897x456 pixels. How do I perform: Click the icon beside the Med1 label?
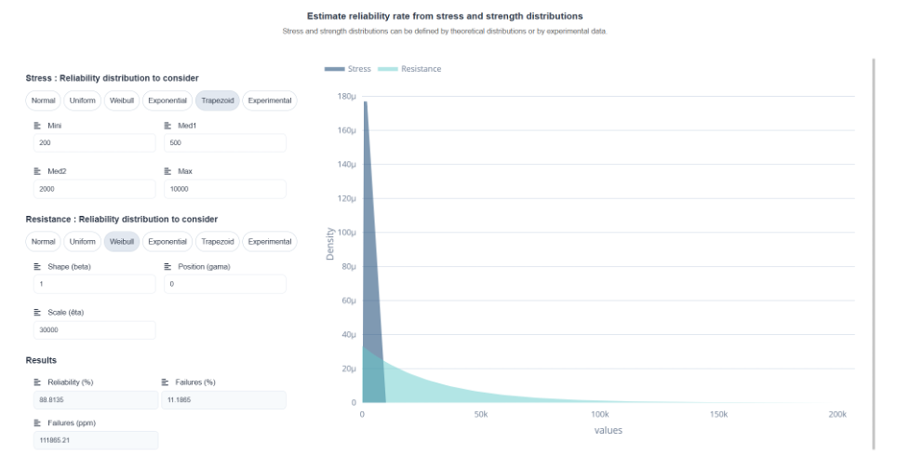point(167,126)
